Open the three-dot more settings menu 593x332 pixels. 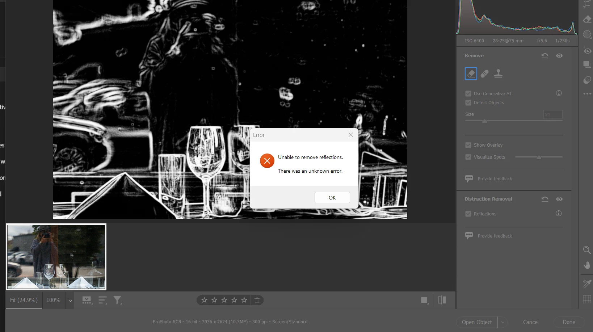click(x=587, y=94)
